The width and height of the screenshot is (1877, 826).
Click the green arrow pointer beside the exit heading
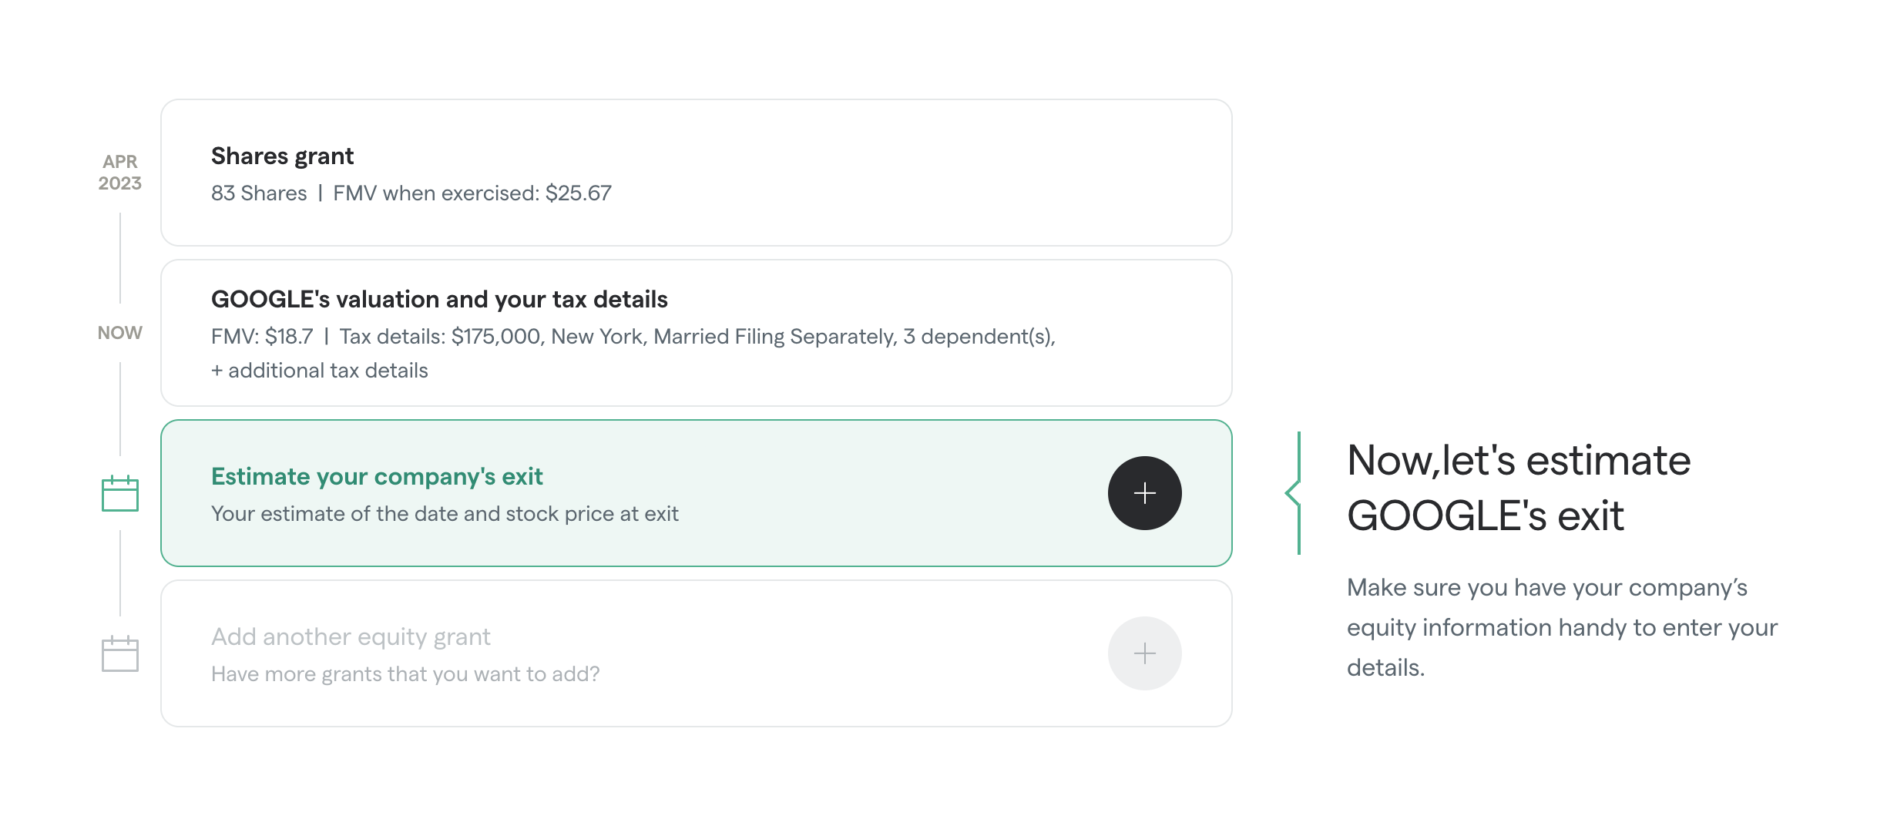point(1294,493)
